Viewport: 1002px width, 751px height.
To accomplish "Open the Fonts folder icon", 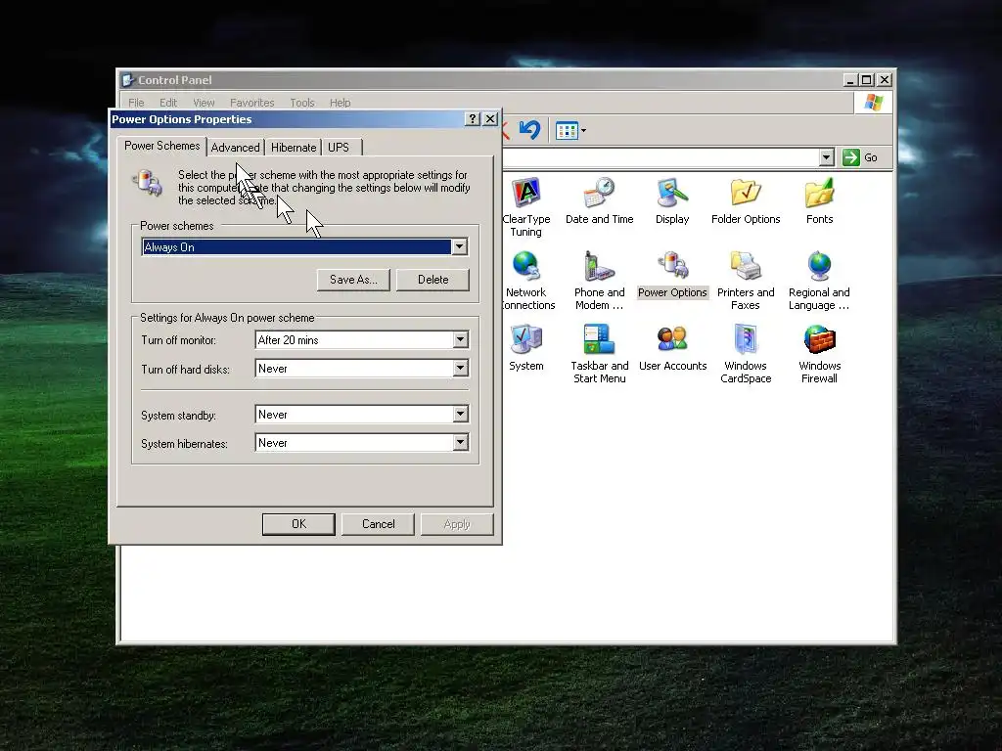I will [x=819, y=193].
